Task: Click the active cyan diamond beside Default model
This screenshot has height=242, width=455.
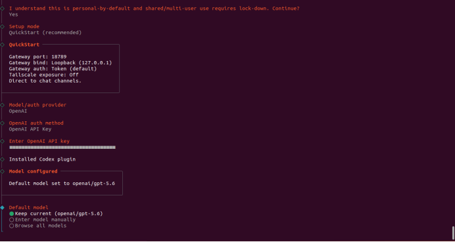Action: (3, 207)
